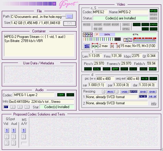Click the I470 colorimetry indicator

[x=154, y=24]
